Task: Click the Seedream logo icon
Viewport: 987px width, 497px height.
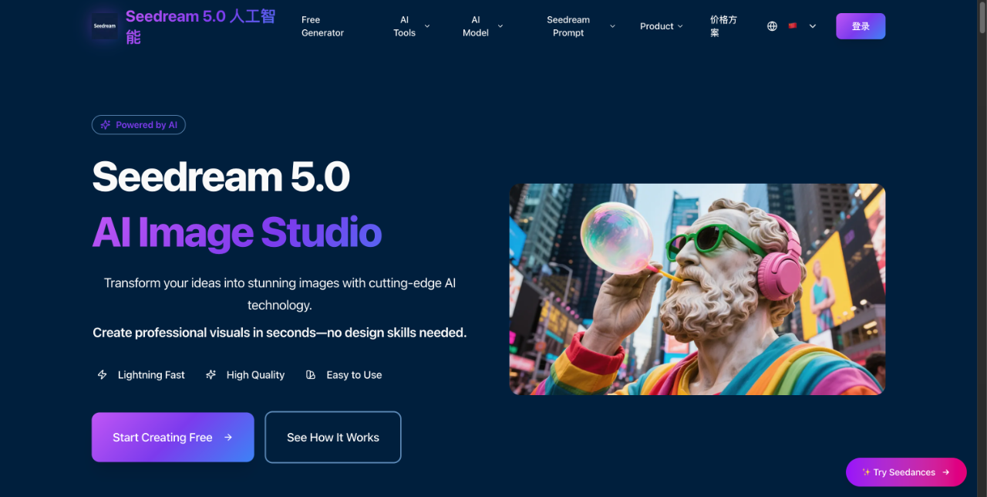Action: tap(103, 25)
